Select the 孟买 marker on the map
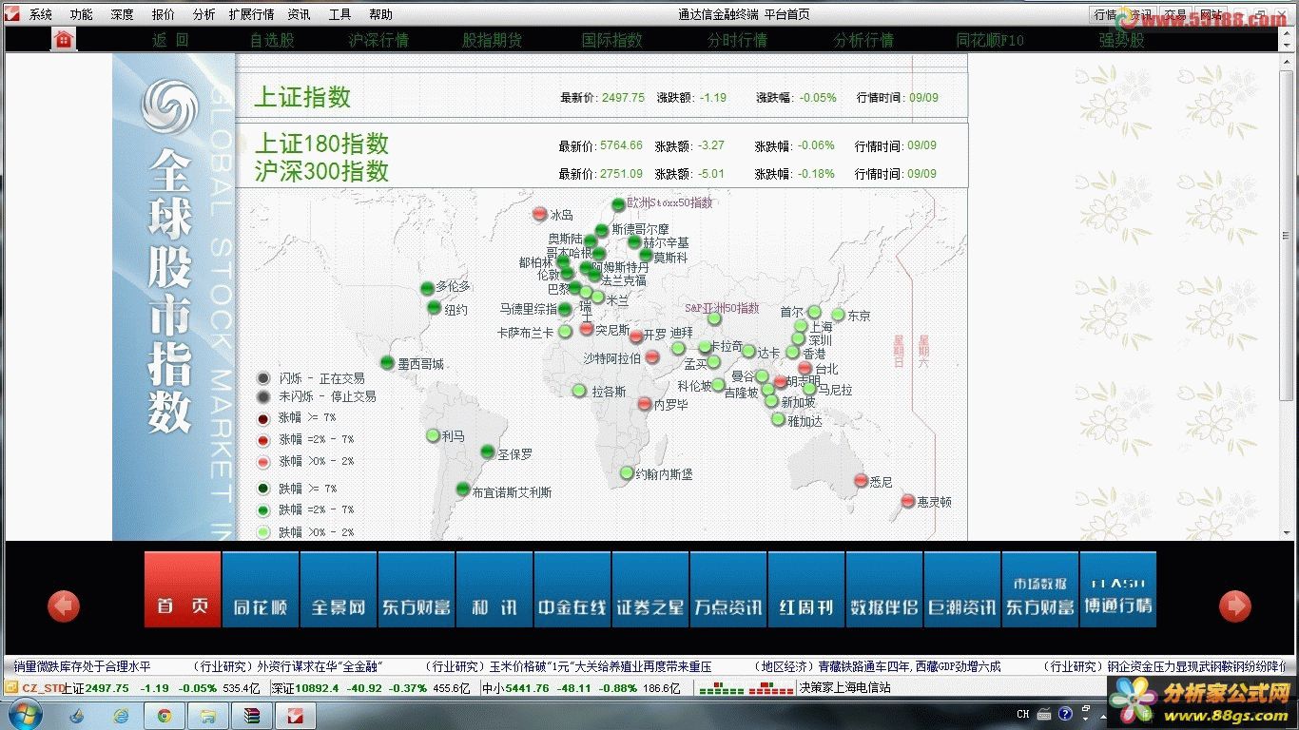The image size is (1299, 730). (713, 362)
